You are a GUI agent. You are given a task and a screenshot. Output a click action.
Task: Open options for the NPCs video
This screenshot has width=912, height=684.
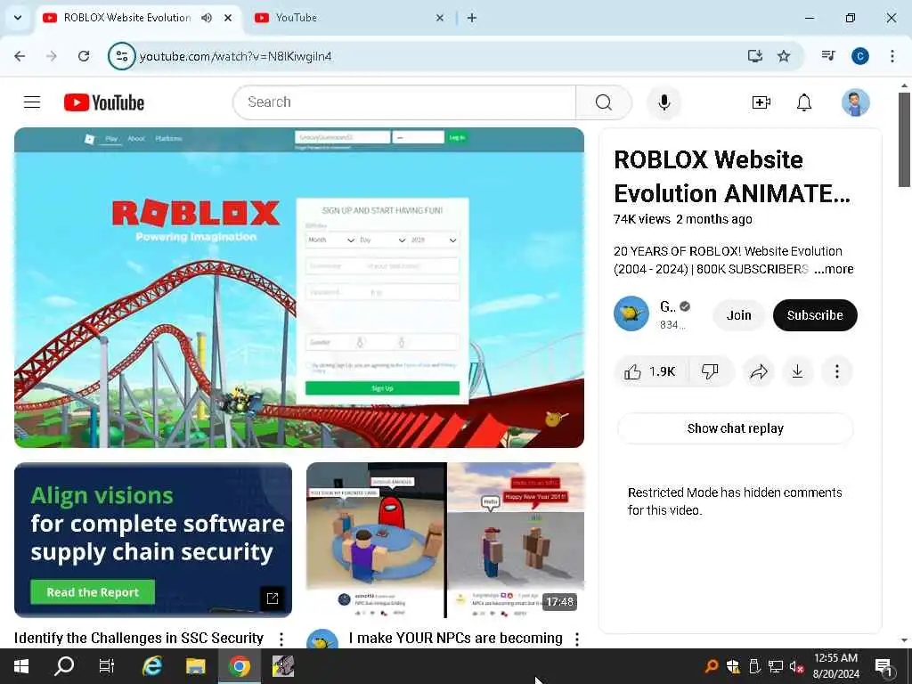(x=576, y=639)
